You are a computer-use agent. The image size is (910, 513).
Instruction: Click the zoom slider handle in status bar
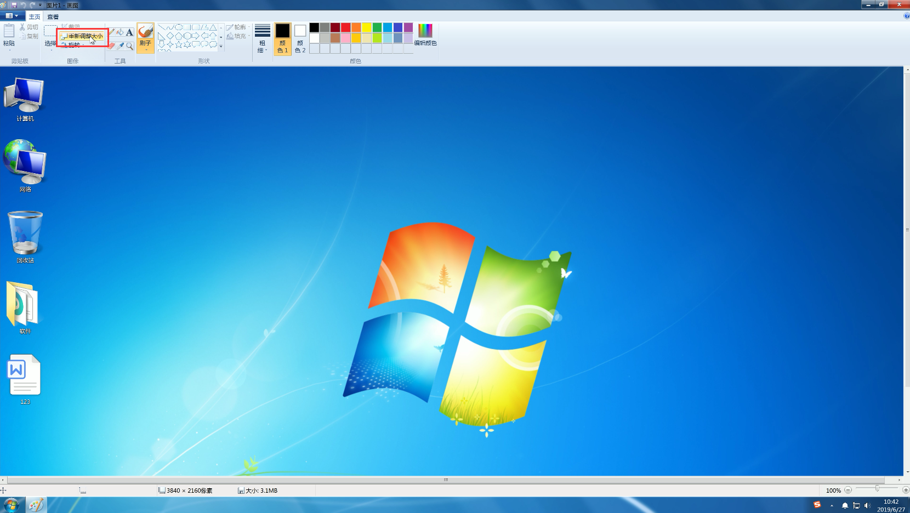click(x=877, y=488)
